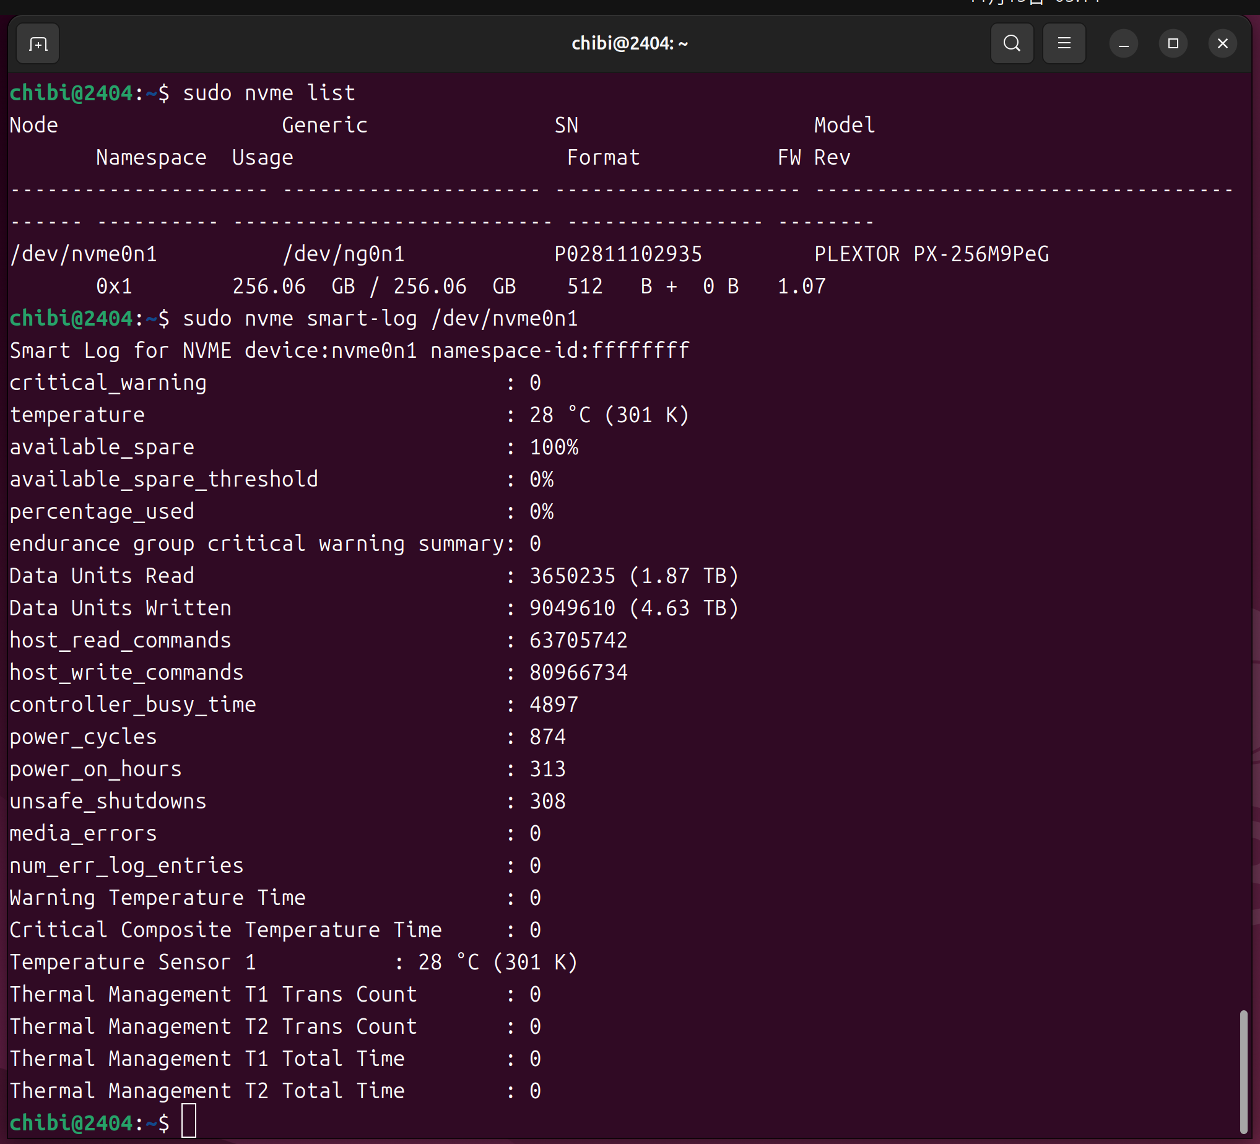Click the media_errors label

[x=83, y=833]
